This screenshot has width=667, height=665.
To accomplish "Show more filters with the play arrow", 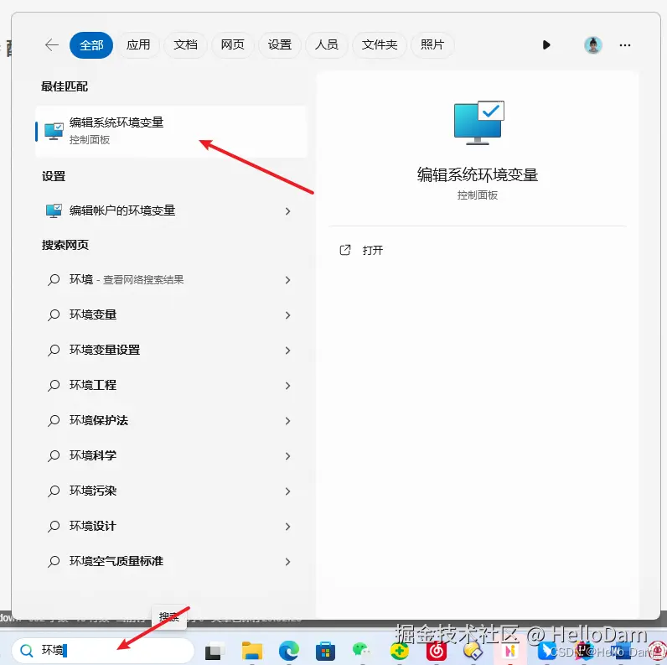I will 546,44.
